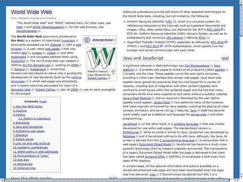Click external-link icon after RFC 2616
This screenshot has width=243, height=182.
point(226,42)
